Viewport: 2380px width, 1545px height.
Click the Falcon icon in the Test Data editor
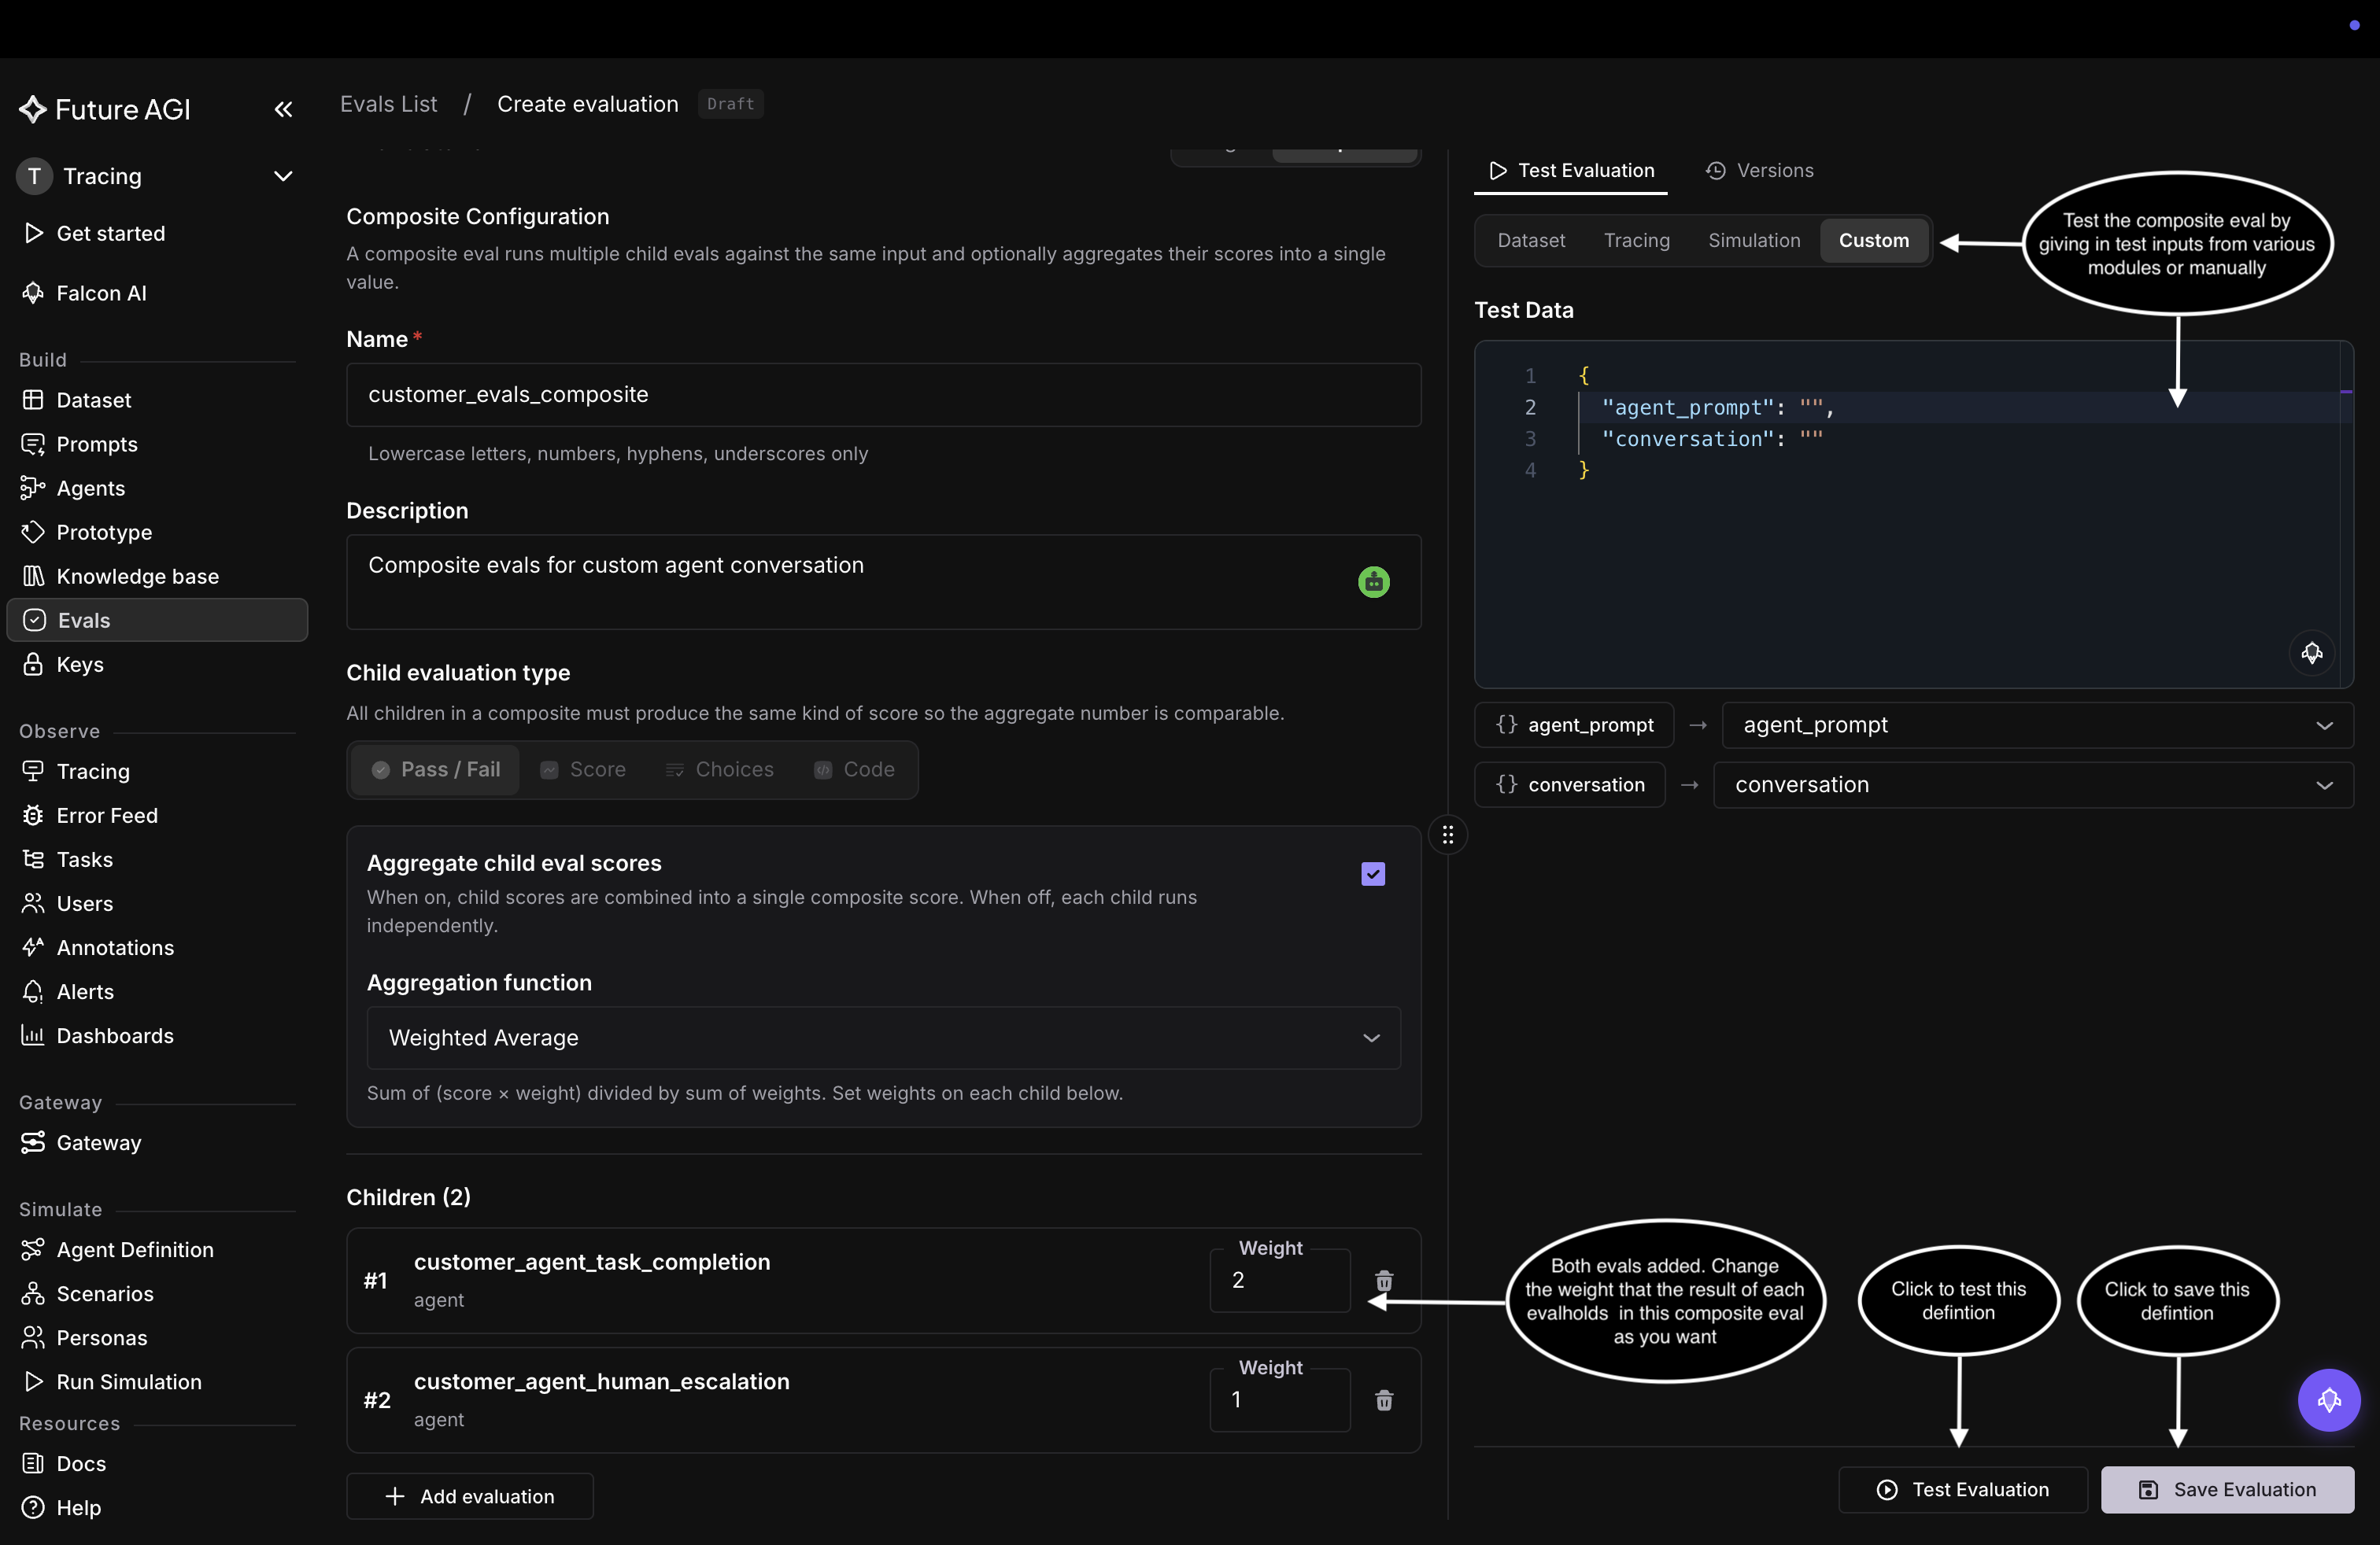point(2311,653)
